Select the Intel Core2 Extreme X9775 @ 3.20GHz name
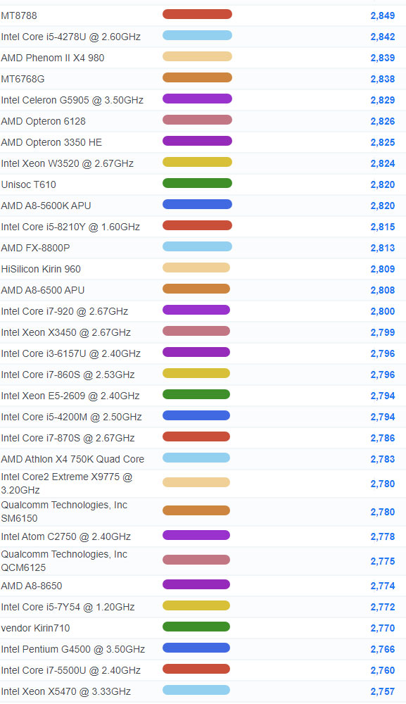This screenshot has width=406, height=704. pyautogui.click(x=67, y=483)
